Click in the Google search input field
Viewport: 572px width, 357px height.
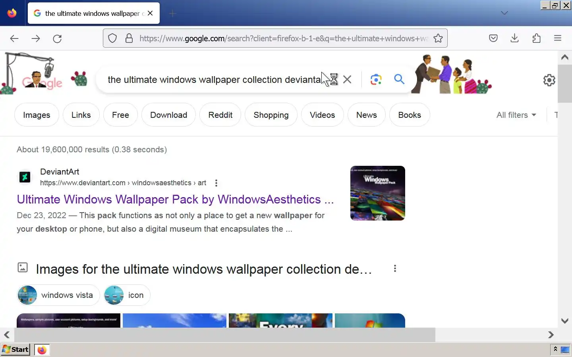tap(214, 80)
